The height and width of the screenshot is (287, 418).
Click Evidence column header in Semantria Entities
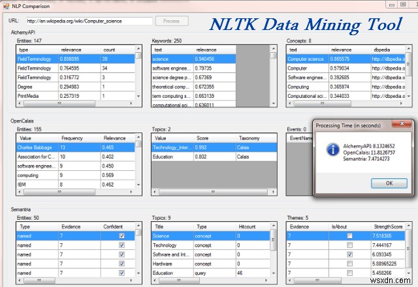tap(80, 227)
